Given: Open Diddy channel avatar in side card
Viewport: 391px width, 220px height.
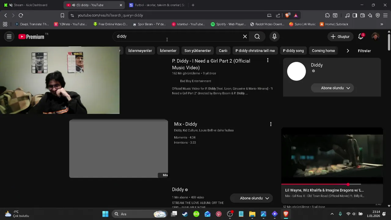Looking at the screenshot, I should coord(296,71).
